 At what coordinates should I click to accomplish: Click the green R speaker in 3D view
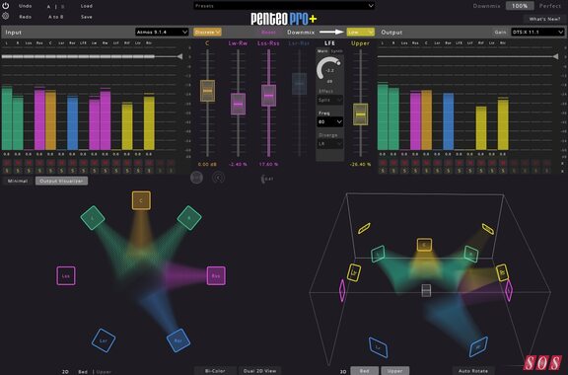pyautogui.click(x=471, y=254)
